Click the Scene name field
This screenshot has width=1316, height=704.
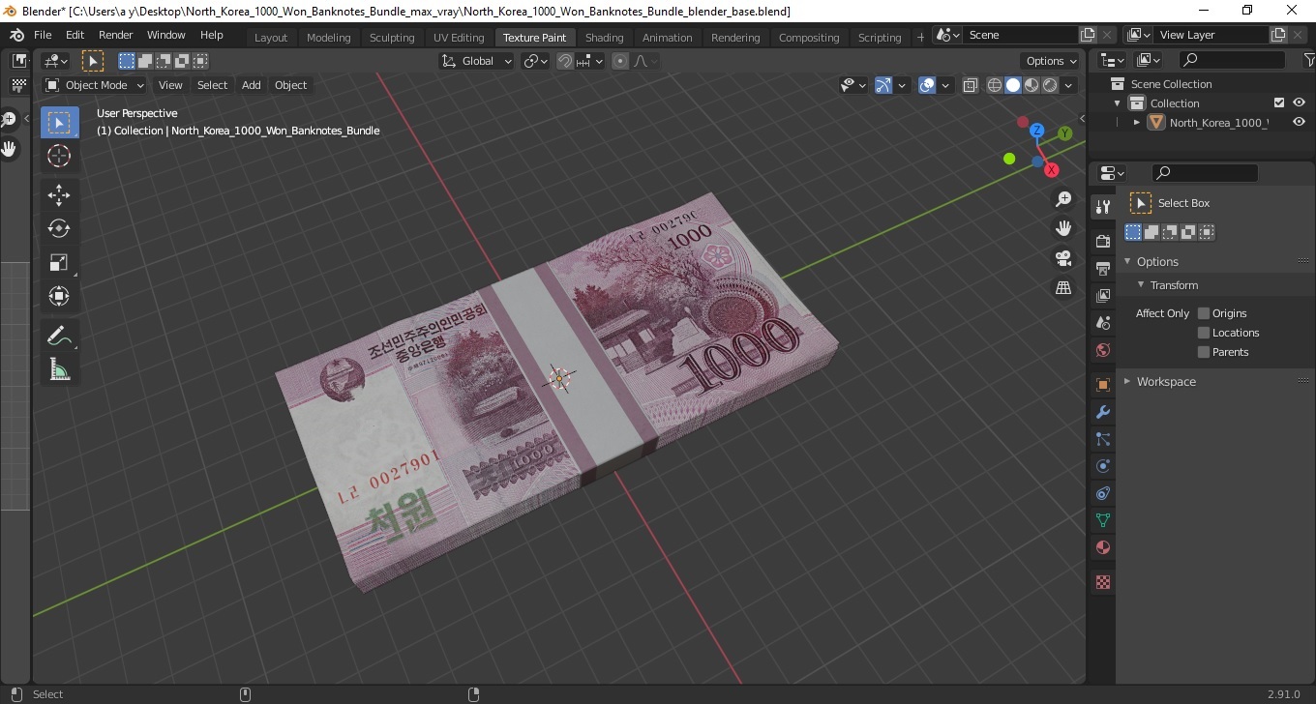pos(1019,35)
